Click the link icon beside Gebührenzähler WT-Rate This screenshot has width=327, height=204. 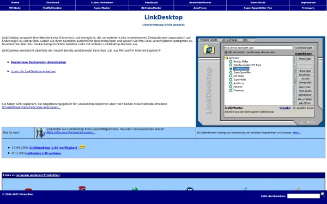tap(231, 65)
